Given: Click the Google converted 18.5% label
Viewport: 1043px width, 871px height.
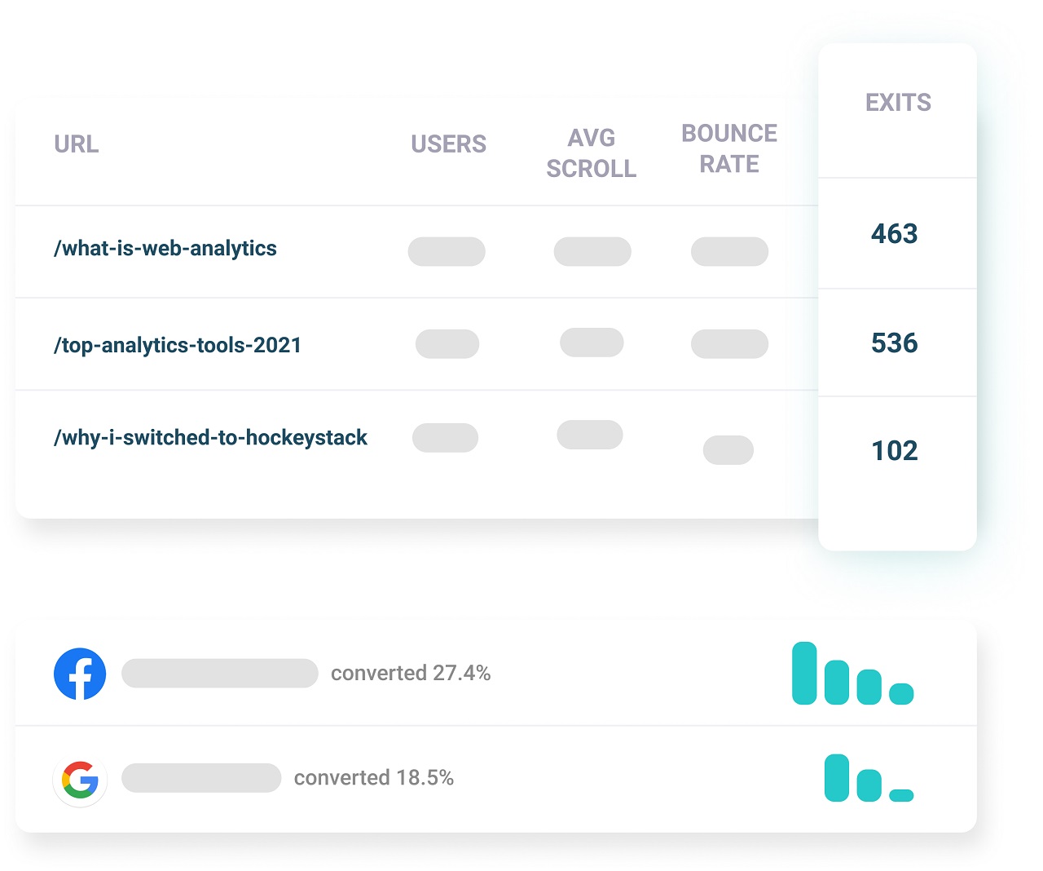Looking at the screenshot, I should (x=374, y=777).
